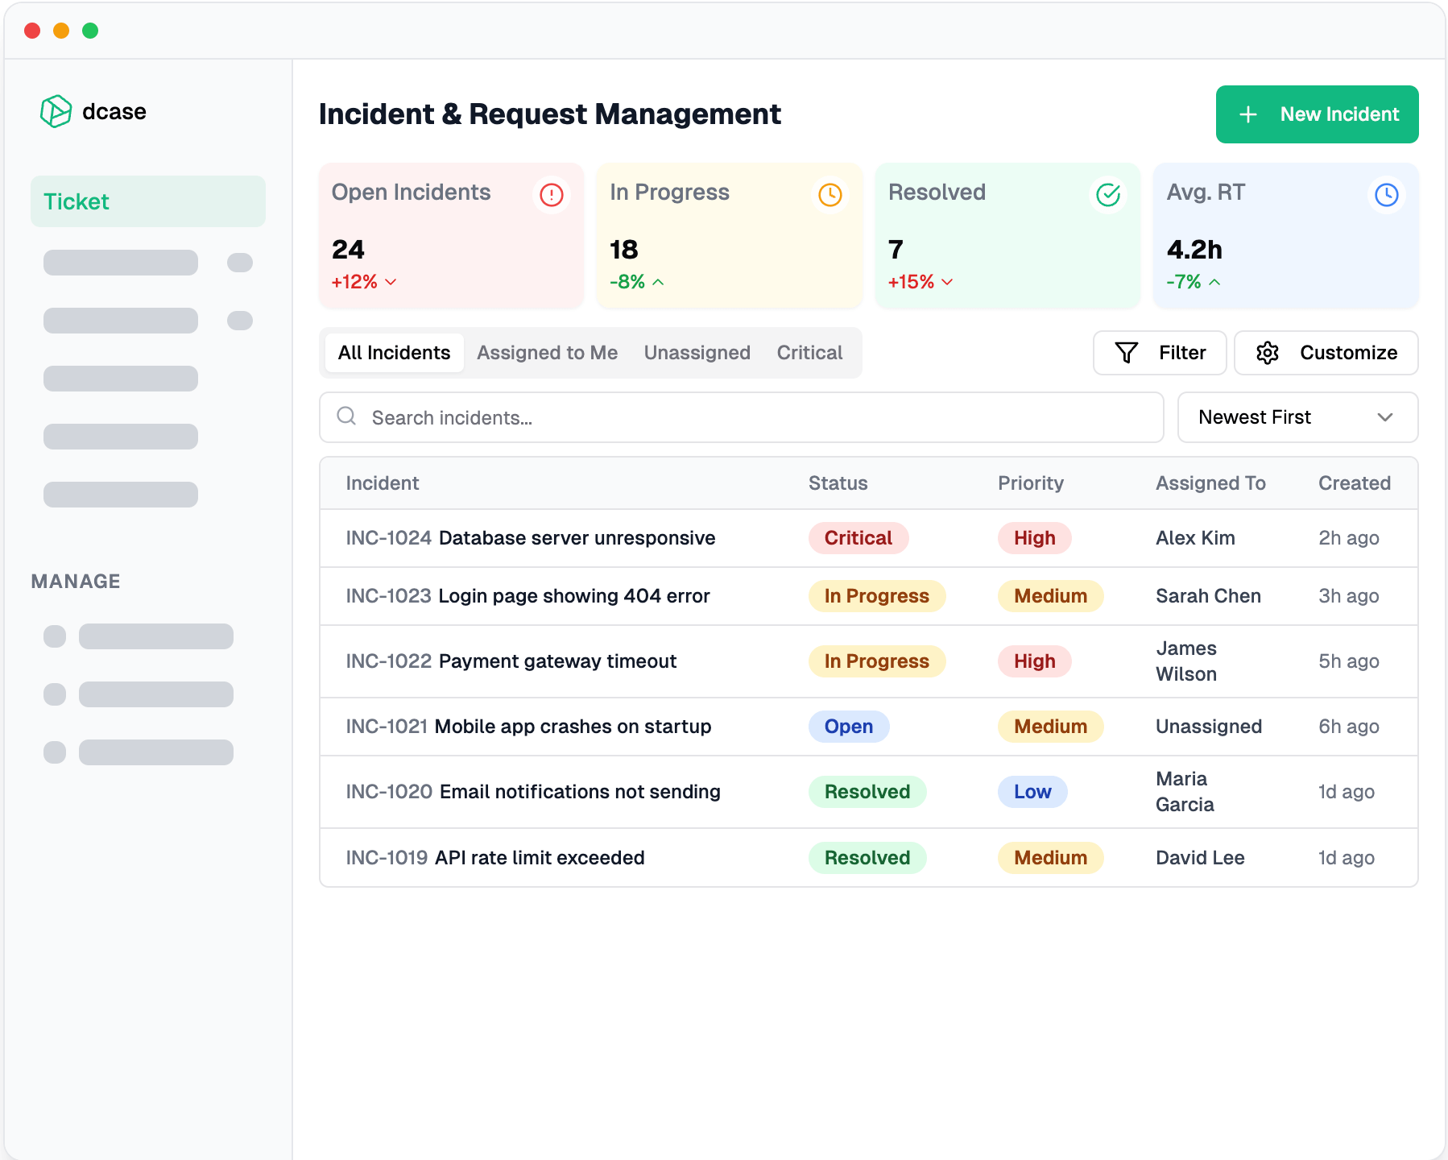Click assignee Maria Garcia
1448x1160 pixels.
click(x=1185, y=792)
